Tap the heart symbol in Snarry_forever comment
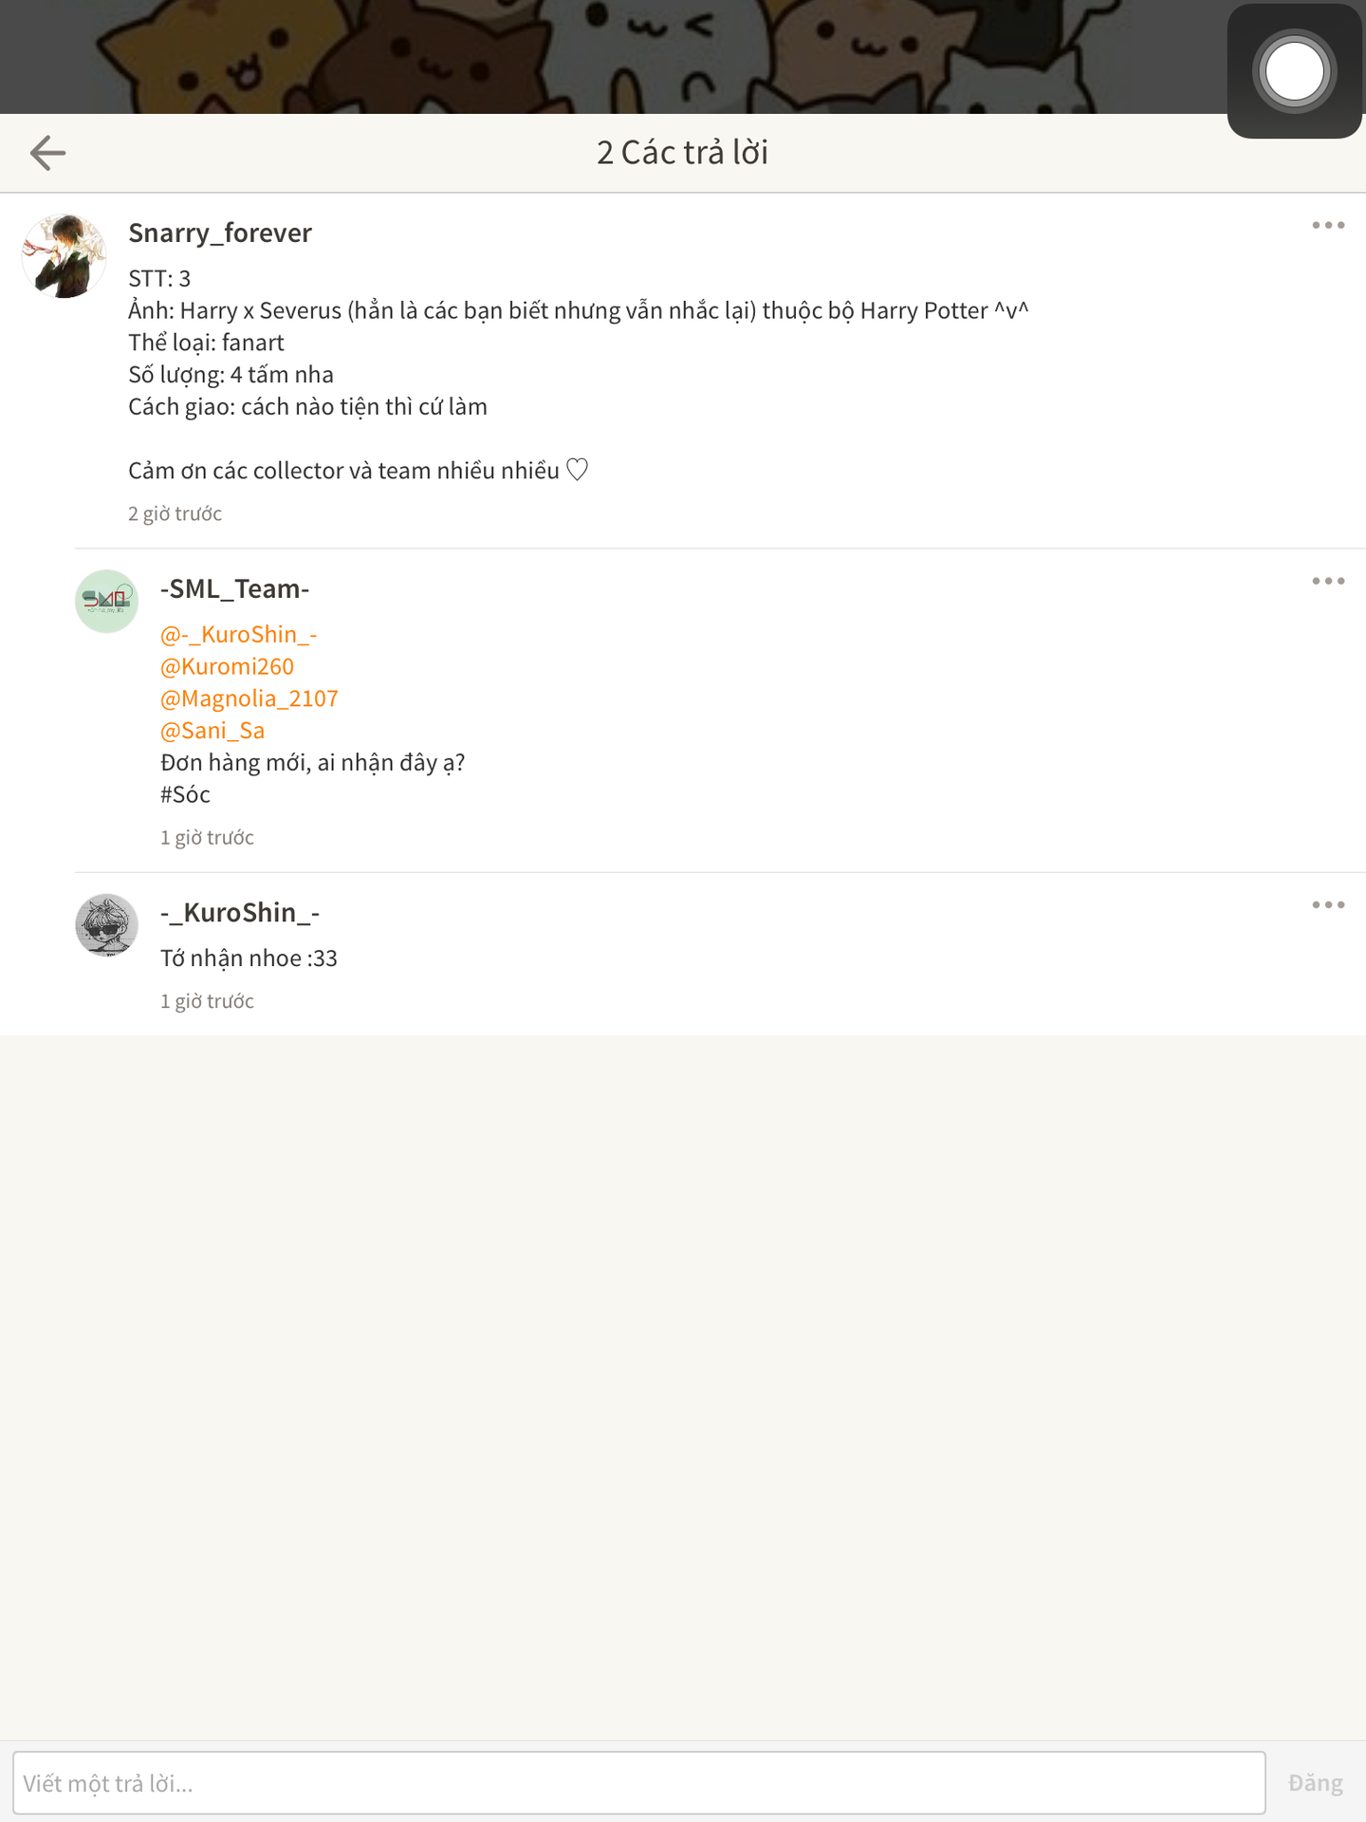1366x1822 pixels. coord(578,470)
